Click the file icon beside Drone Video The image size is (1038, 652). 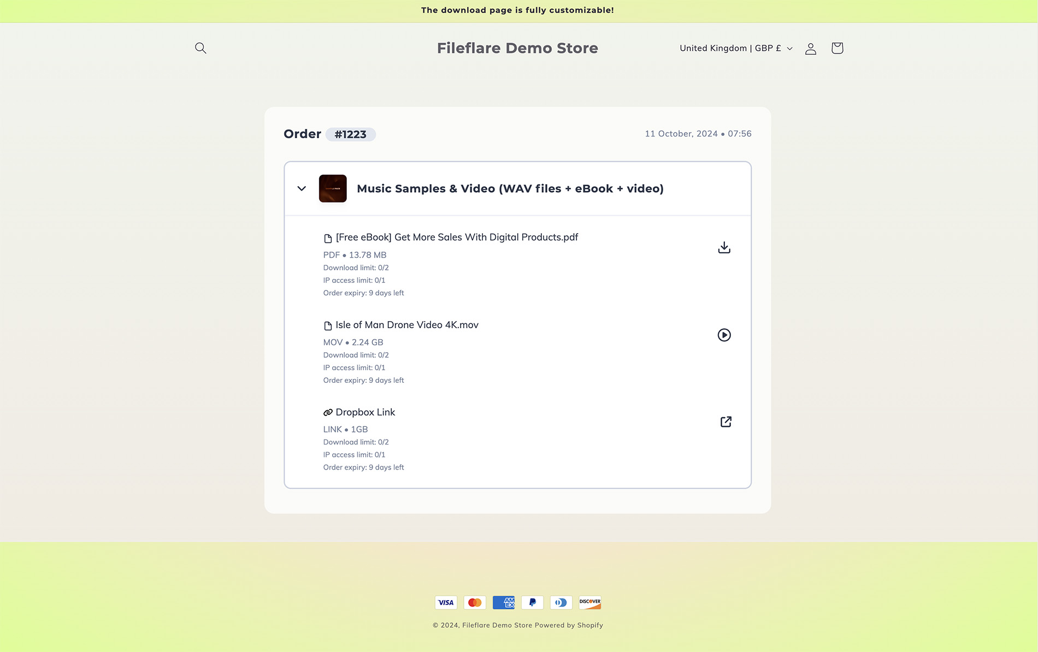tap(328, 325)
